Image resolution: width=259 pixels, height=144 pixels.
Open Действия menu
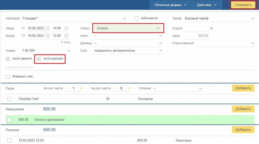tap(206, 5)
